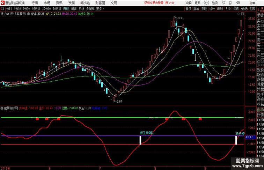Click the 统计 statistics button
The image size is (264, 170).
(212, 9)
